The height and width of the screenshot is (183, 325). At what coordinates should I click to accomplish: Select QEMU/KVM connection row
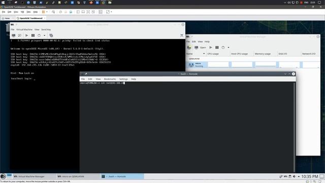pos(253,59)
